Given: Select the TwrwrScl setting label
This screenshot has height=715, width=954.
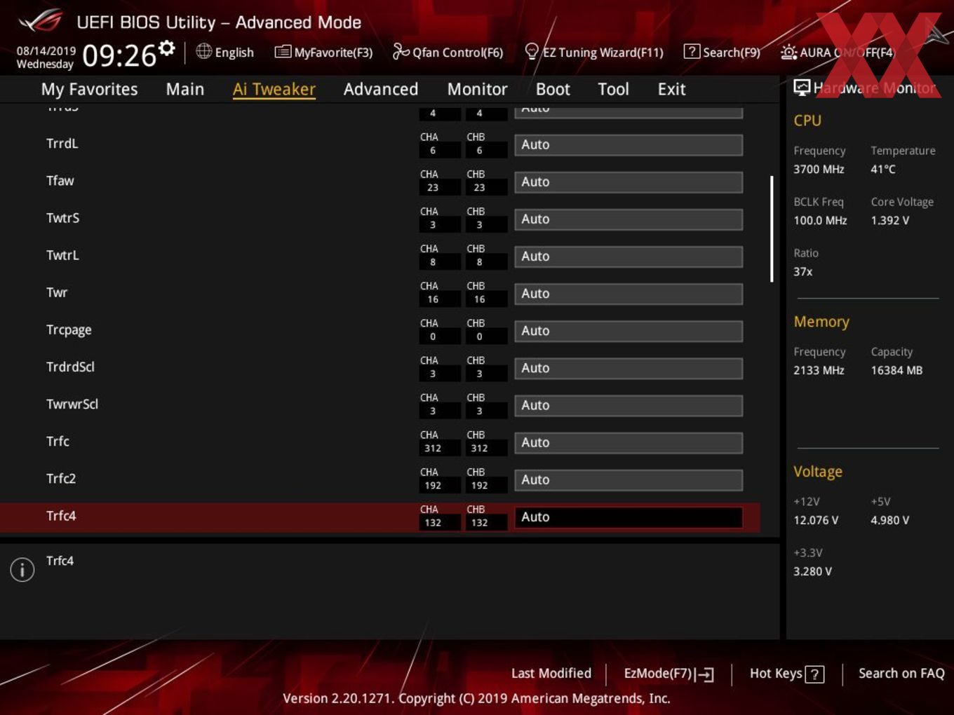Looking at the screenshot, I should pyautogui.click(x=72, y=404).
